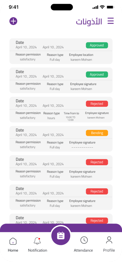Select the card with Time from to
The height and width of the screenshot is (262, 122).
tap(61, 110)
